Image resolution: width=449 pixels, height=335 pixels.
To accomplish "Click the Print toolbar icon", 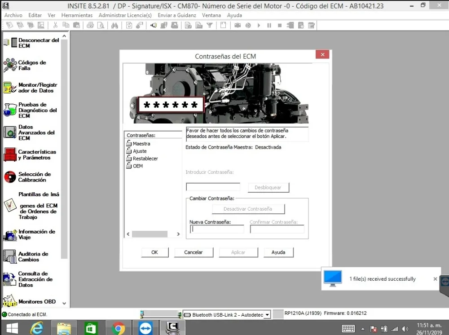I will [90, 26].
